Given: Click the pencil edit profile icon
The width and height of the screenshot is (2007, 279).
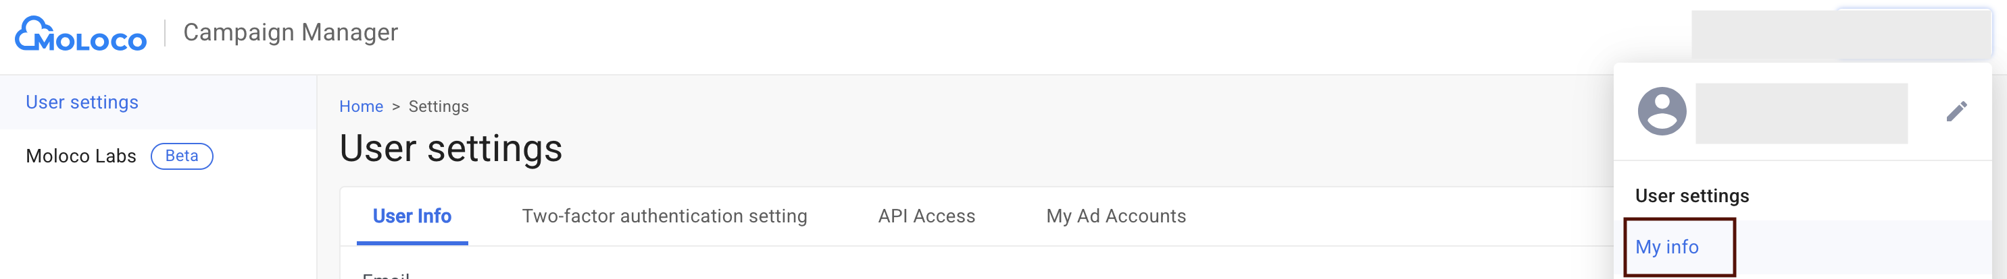Looking at the screenshot, I should [x=1956, y=112].
